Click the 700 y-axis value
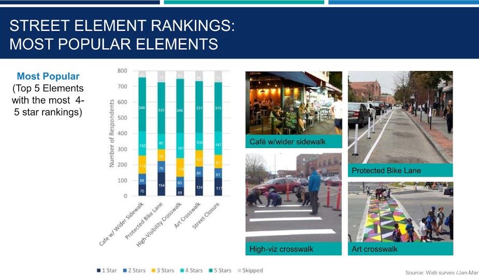The height and width of the screenshot is (276, 479). (122, 86)
